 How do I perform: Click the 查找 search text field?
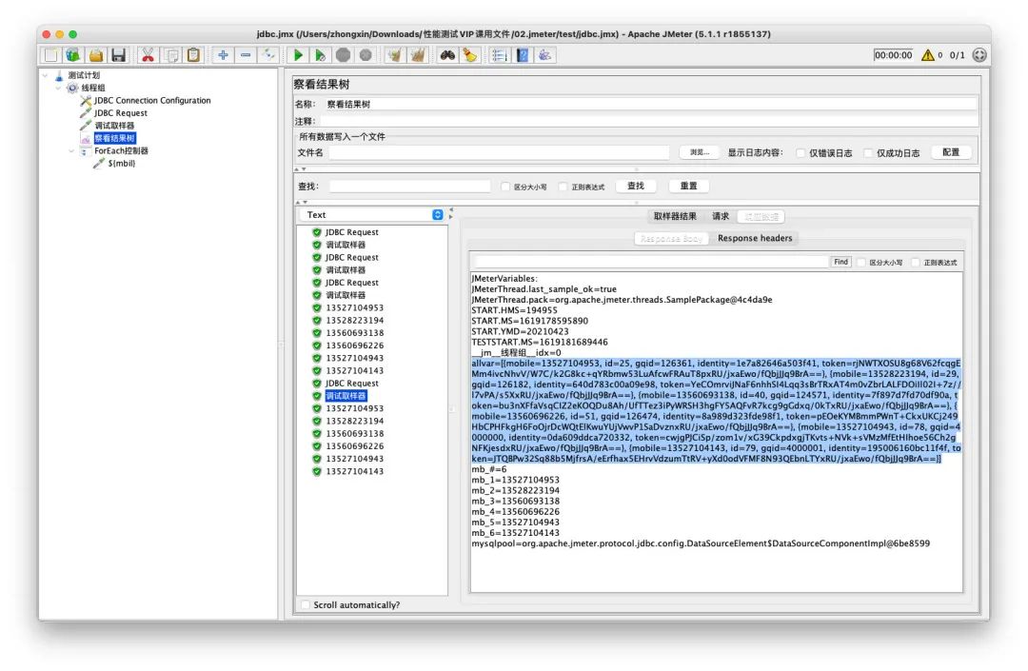[409, 187]
